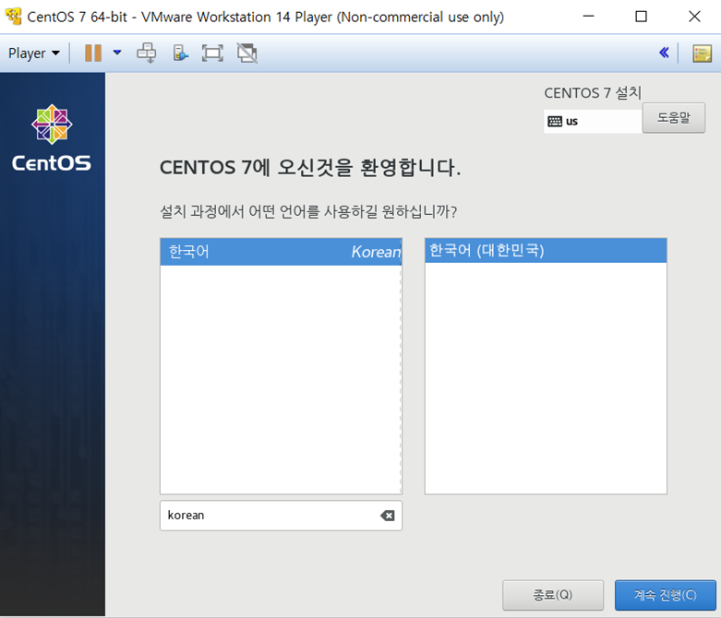Click the CentOS logo in sidebar
The height and width of the screenshot is (618, 721).
tap(52, 137)
